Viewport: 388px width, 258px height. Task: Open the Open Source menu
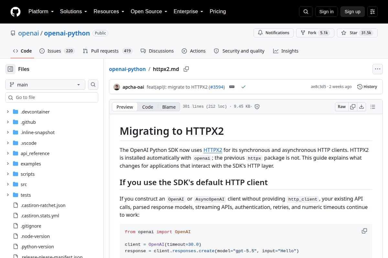(x=149, y=12)
